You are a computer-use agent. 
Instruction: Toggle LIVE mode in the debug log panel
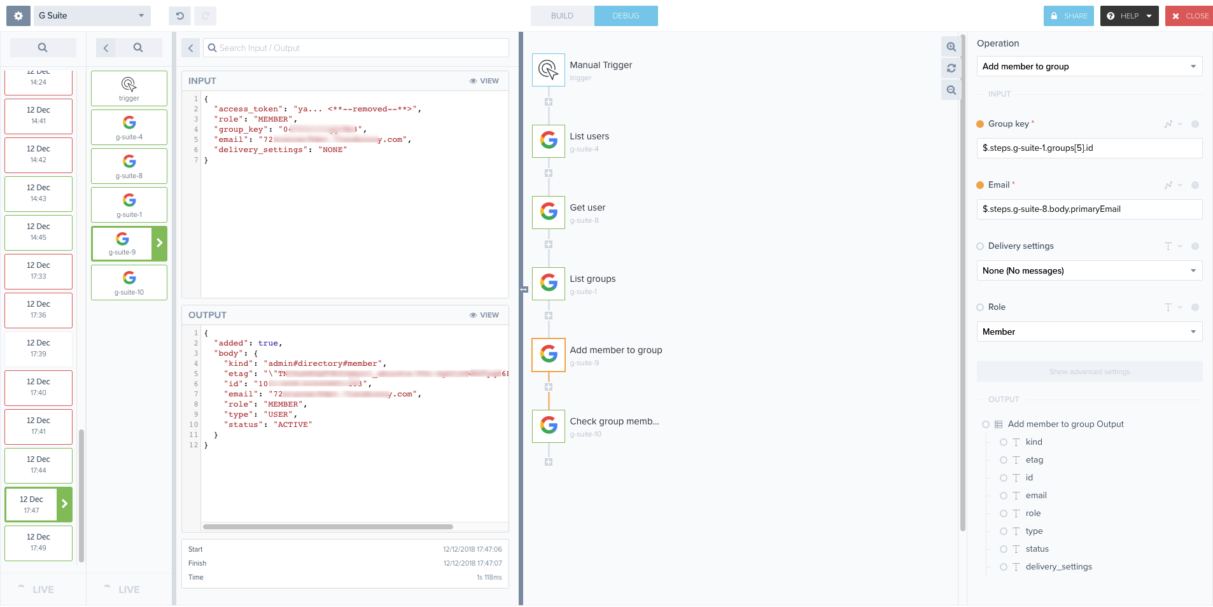point(43,589)
